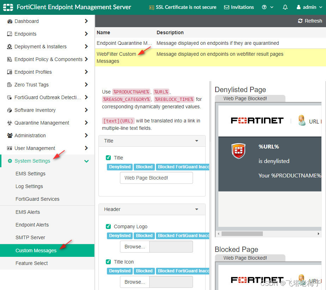Open the admin account dropdown arrow

[x=321, y=7]
